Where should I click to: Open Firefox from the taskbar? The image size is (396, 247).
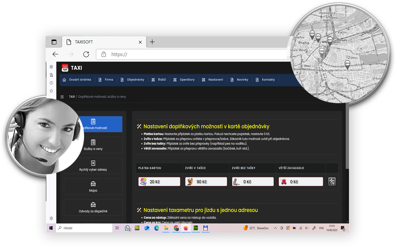[186, 228]
